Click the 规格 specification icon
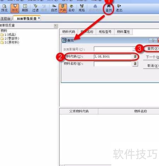 [x=82, y=8]
